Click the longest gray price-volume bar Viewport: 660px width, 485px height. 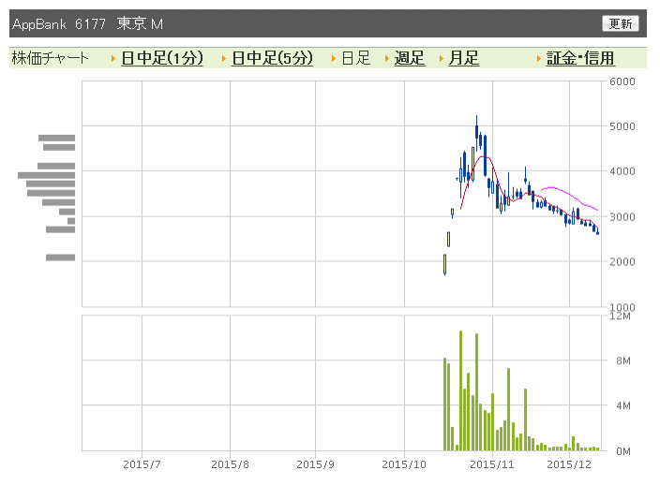click(46, 175)
